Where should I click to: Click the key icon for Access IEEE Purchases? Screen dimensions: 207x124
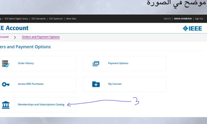[x=6, y=84]
